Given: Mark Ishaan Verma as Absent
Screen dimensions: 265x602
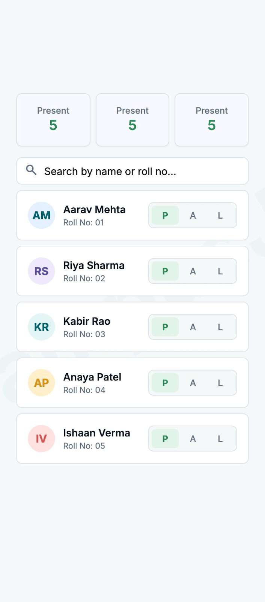Looking at the screenshot, I should [193, 438].
